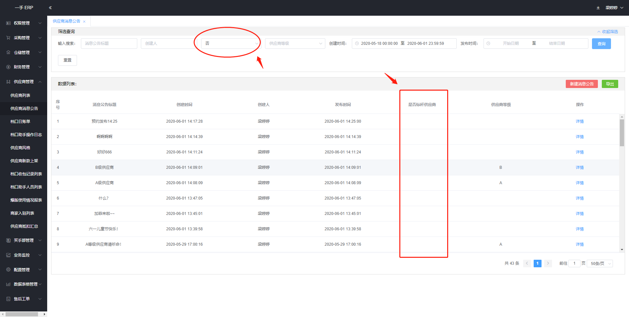Image resolution: width=629 pixels, height=317 pixels.
Task: Open 档口收包记录列表 in sidebar
Action: point(26,174)
